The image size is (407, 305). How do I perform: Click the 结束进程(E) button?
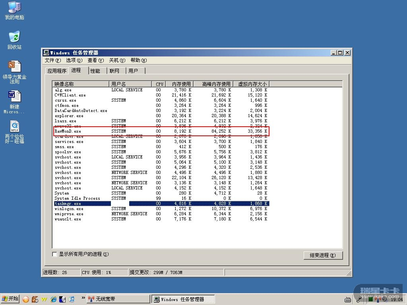[323, 255]
